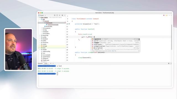Click the yellow warning count indicator

[x=167, y=15]
